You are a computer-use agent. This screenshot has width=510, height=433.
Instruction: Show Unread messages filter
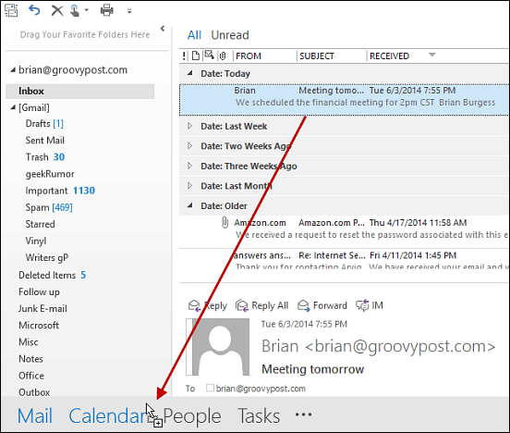point(230,35)
